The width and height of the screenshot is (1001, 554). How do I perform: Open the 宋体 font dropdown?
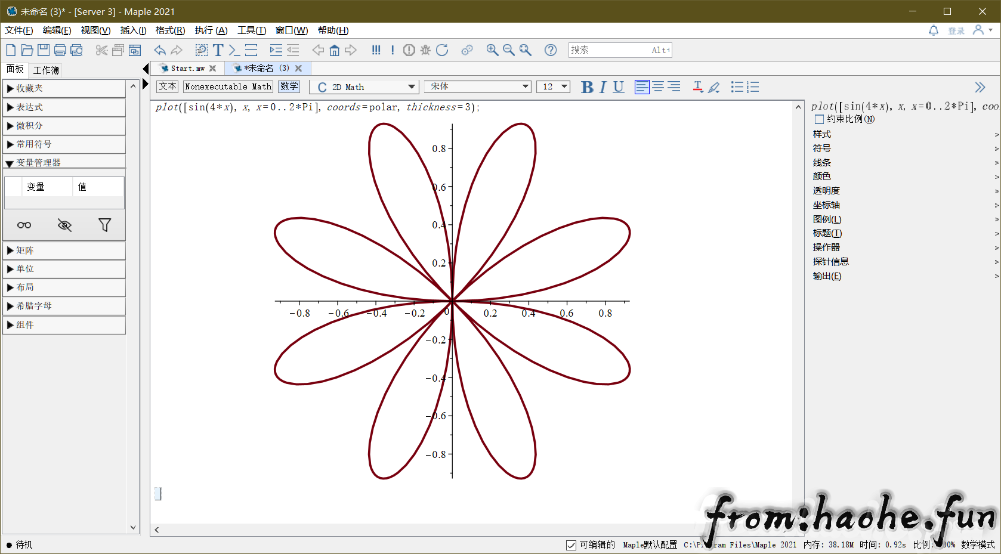tap(478, 87)
